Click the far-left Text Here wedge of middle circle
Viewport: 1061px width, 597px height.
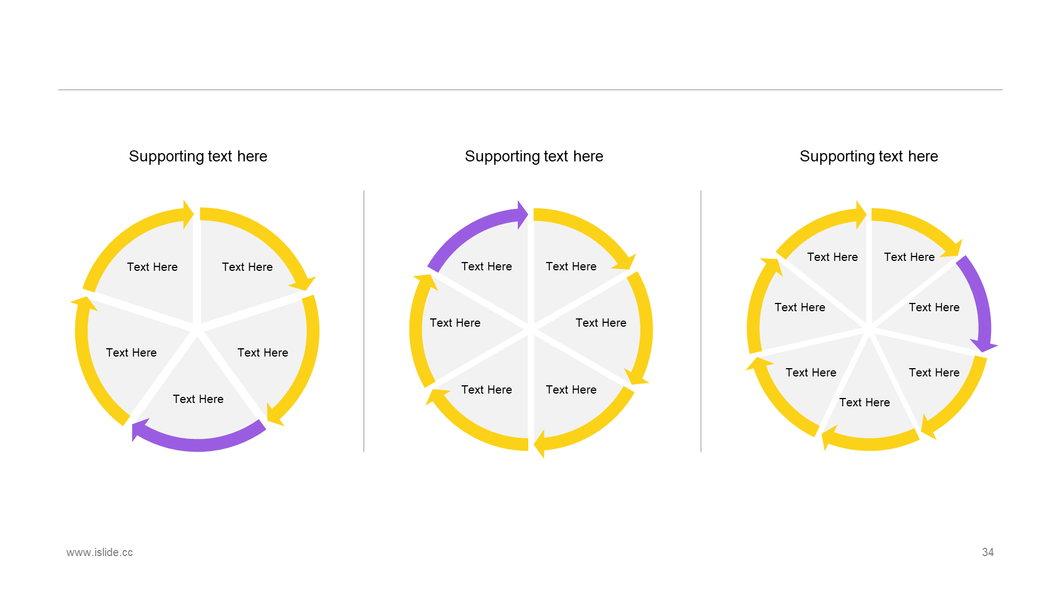(455, 323)
